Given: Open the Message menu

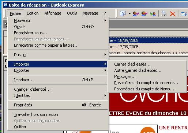Looking at the screenshot, I should pos(90,13).
